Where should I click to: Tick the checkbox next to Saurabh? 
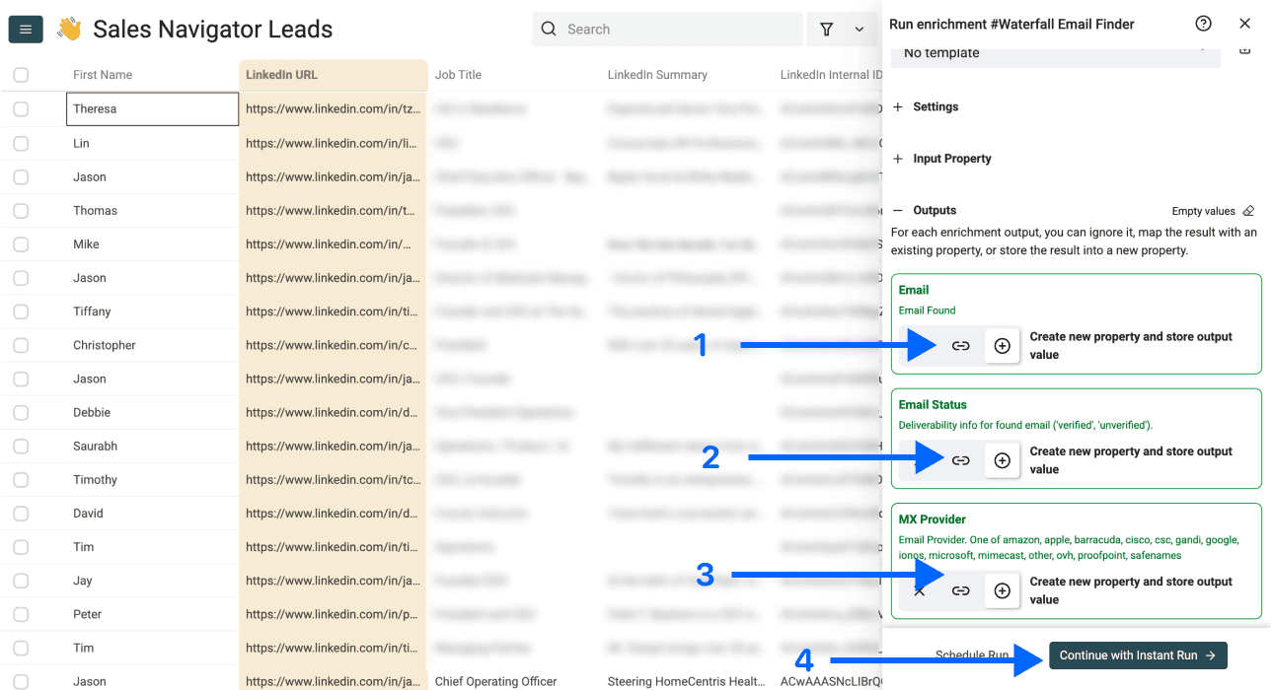pyautogui.click(x=21, y=446)
